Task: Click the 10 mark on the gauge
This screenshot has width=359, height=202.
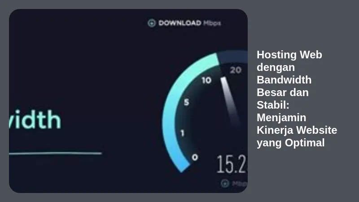Action: click(206, 80)
